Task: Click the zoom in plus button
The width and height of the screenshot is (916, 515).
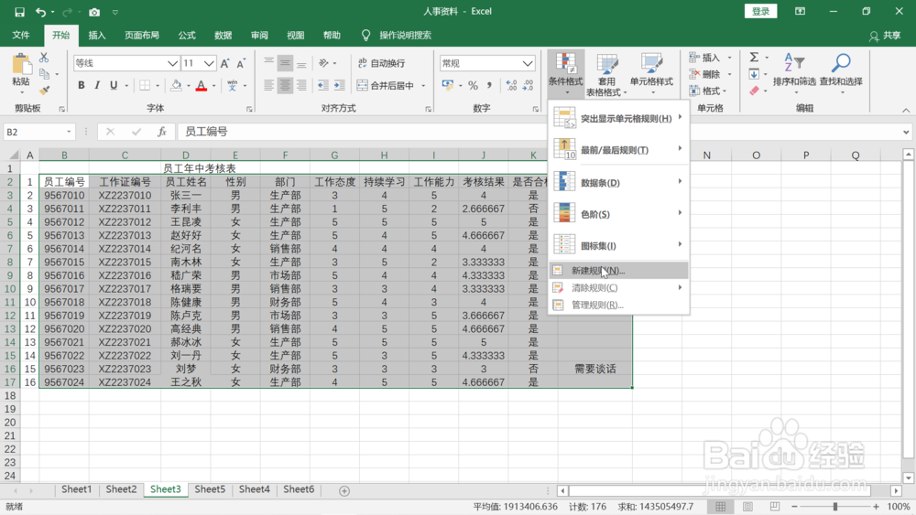Action: coord(876,506)
